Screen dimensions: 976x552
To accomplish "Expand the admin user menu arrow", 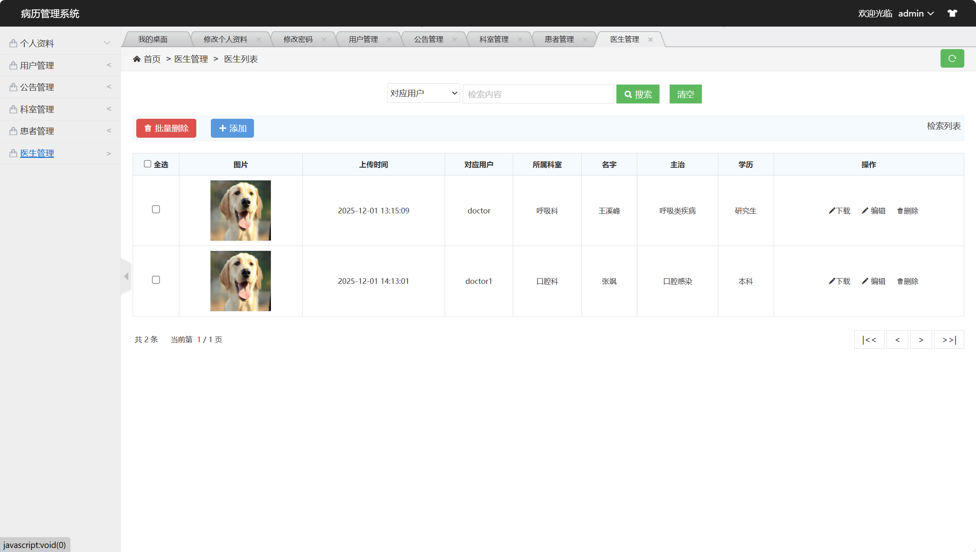I will (x=930, y=14).
